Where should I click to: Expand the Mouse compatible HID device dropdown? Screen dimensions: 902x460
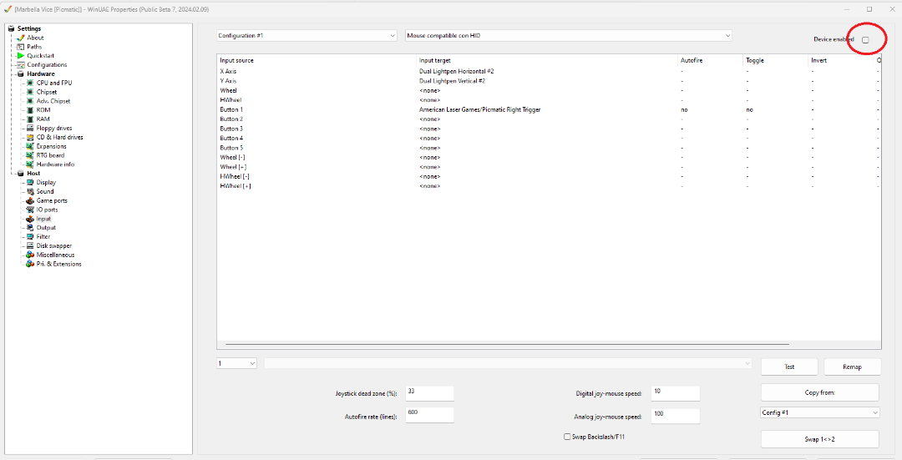[x=568, y=36]
